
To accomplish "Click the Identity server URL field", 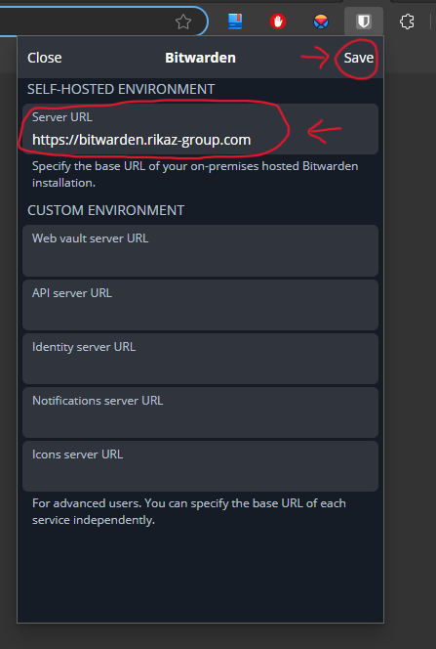I will pyautogui.click(x=200, y=359).
